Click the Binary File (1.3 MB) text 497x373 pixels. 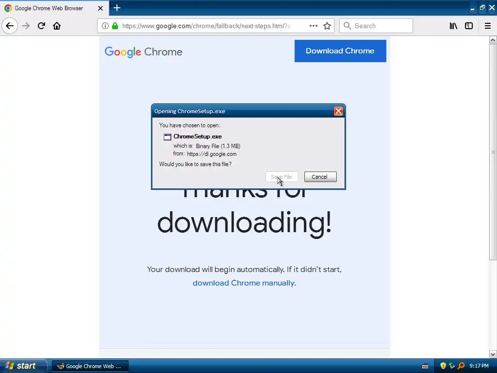(218, 146)
